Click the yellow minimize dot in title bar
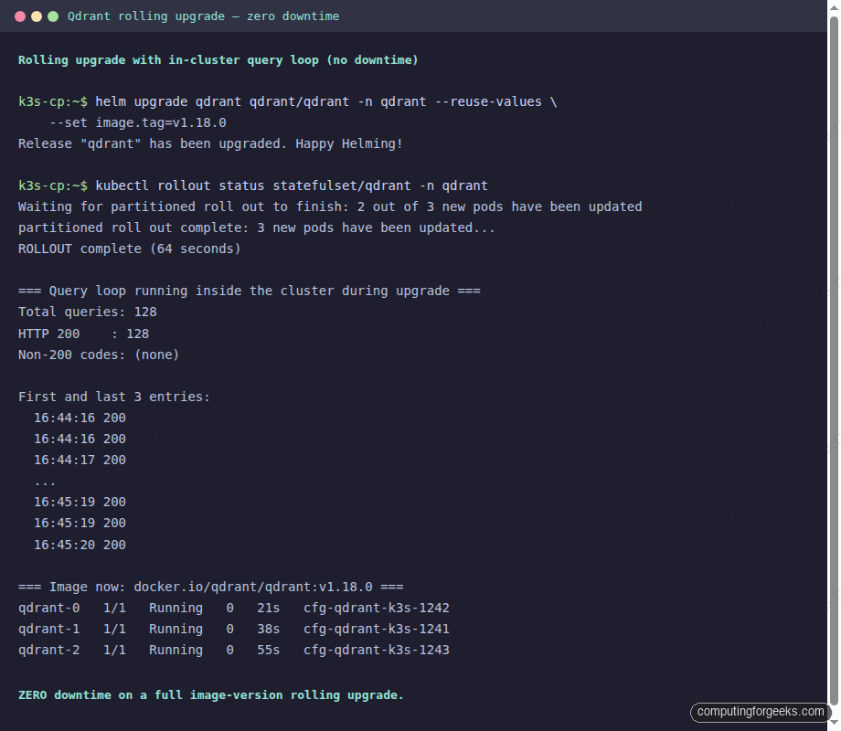Image resolution: width=841 pixels, height=731 pixels. [x=37, y=16]
